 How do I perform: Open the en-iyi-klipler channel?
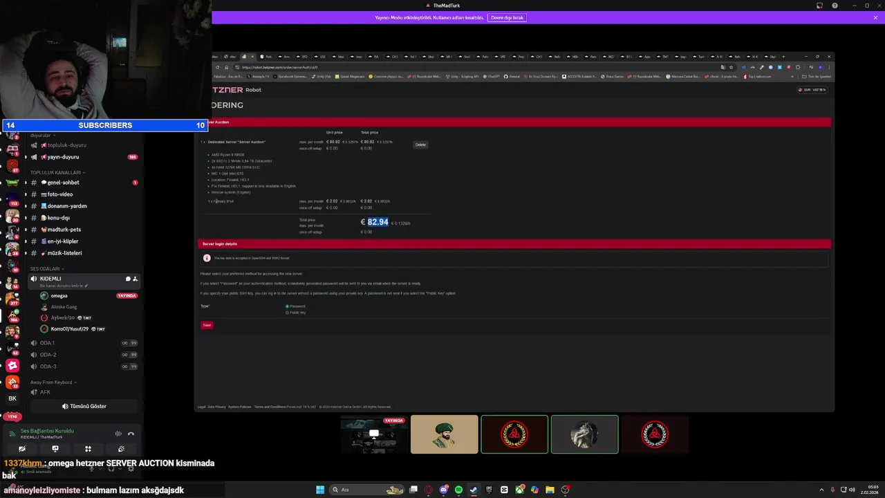(x=83, y=241)
